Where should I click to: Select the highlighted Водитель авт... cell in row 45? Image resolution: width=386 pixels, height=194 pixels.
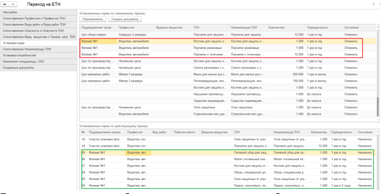point(138,153)
